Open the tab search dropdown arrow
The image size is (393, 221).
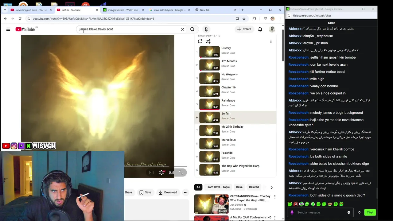[5, 10]
